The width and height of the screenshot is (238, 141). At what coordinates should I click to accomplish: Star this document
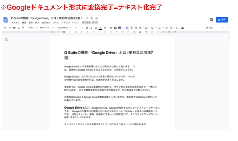click(x=87, y=18)
